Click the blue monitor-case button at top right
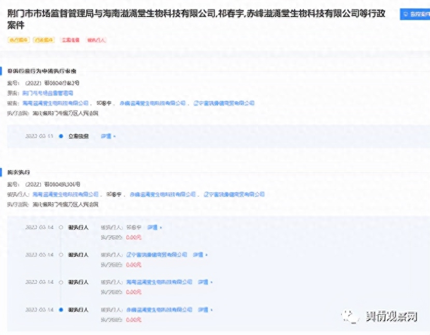This screenshot has width=430, height=335. [x=415, y=14]
